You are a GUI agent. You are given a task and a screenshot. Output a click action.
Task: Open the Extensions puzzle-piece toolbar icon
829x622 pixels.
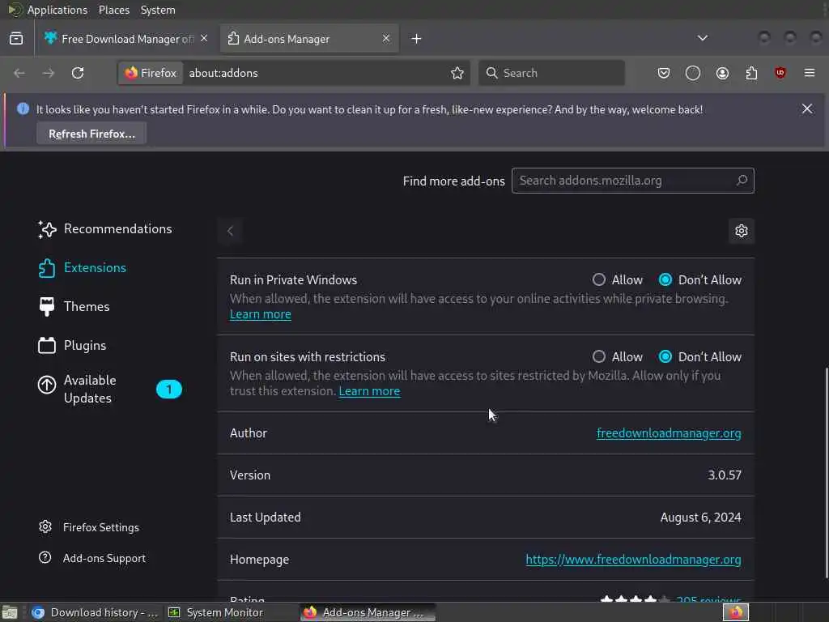[x=751, y=73]
